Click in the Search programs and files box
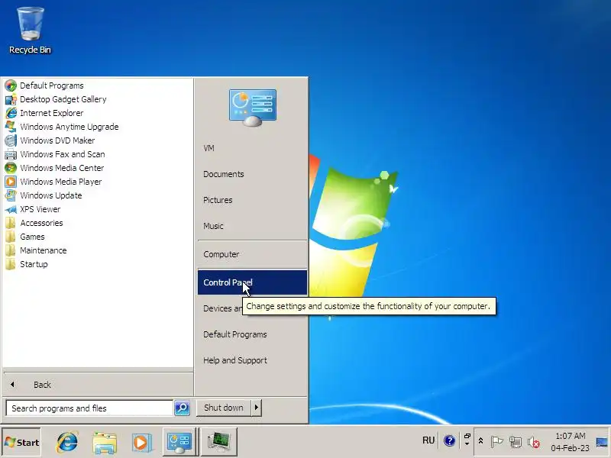This screenshot has width=611, height=458. pos(89,408)
